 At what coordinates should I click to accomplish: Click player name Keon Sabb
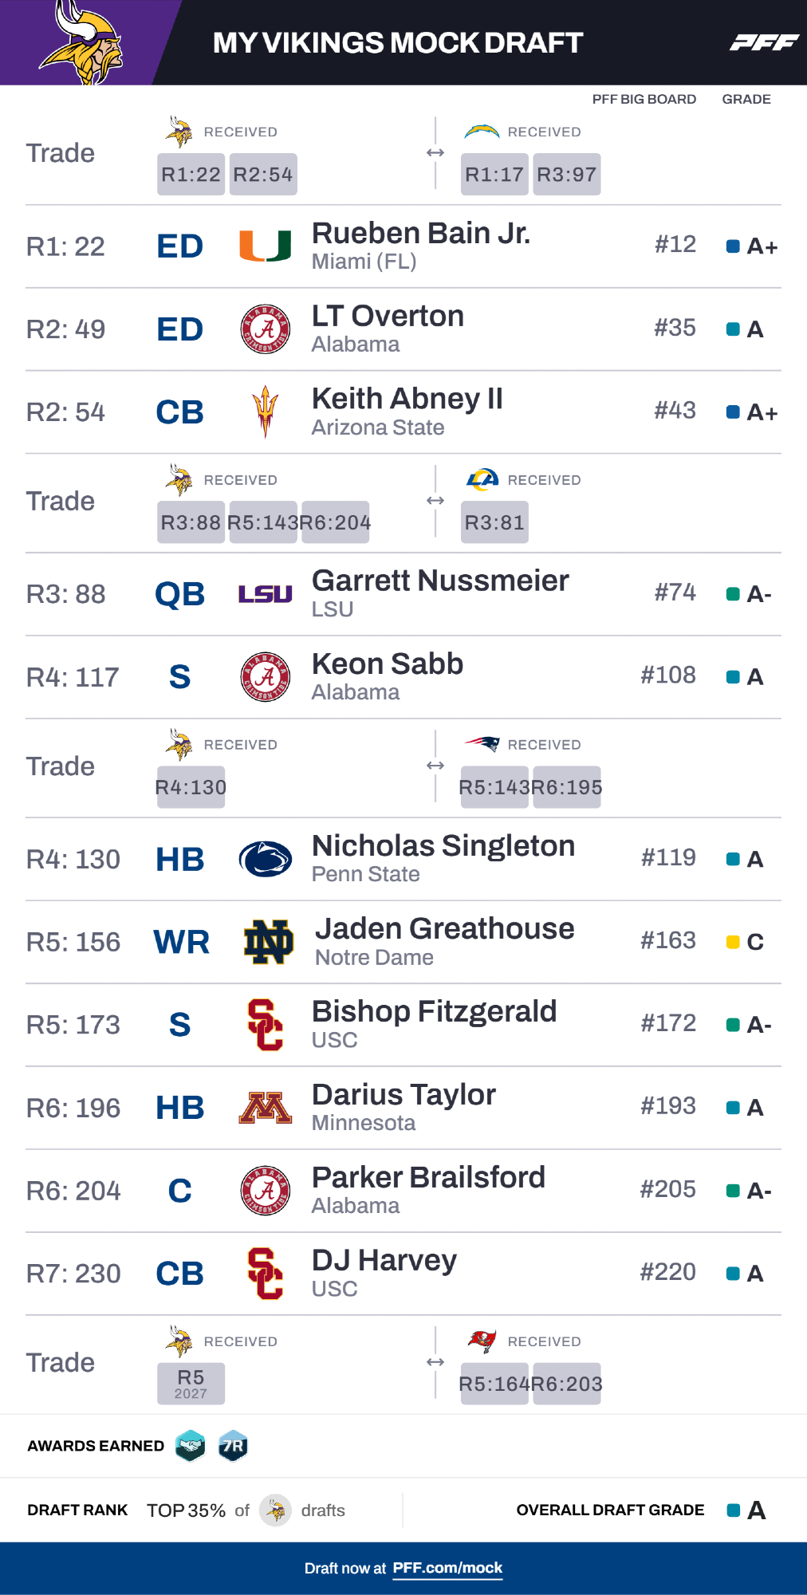[388, 664]
